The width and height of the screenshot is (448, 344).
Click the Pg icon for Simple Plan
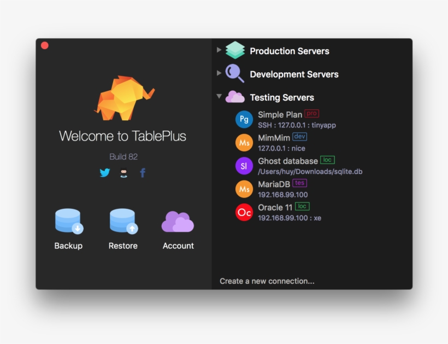click(244, 119)
